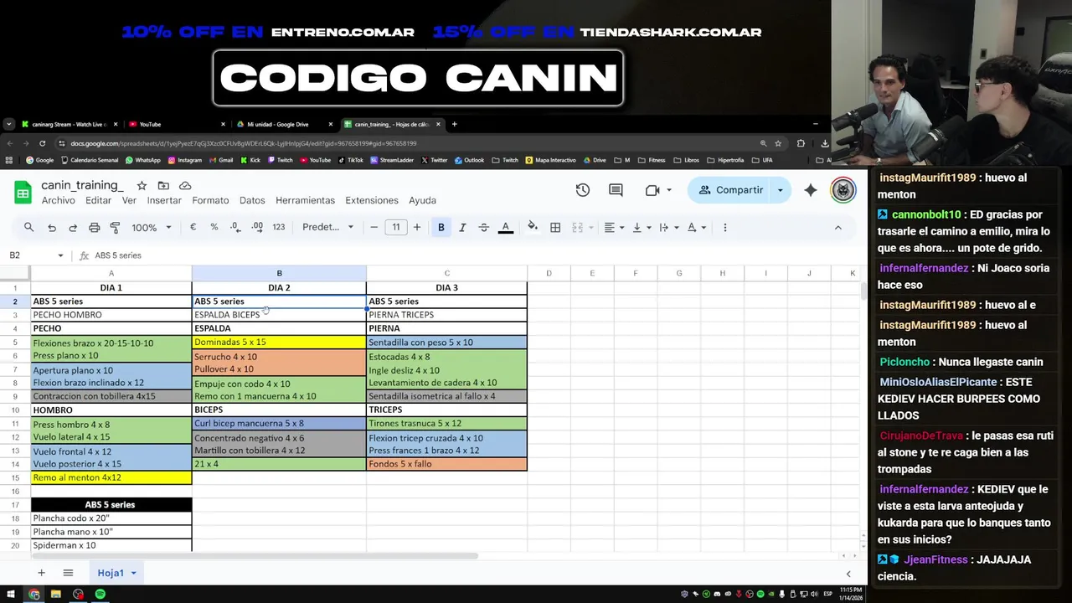This screenshot has height=603, width=1072.
Task: Open the comments history icon
Action: (616, 190)
